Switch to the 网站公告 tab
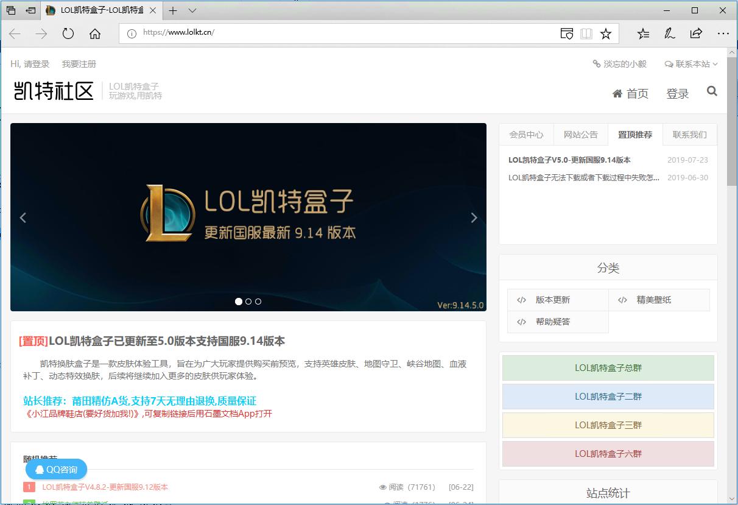 click(580, 135)
